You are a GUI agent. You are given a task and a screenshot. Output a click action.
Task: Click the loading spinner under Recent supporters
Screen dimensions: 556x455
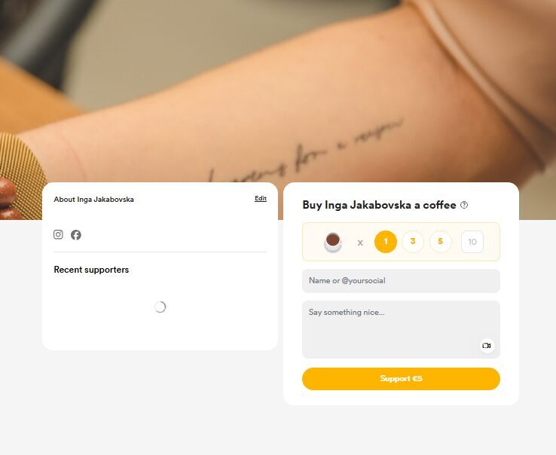(160, 307)
